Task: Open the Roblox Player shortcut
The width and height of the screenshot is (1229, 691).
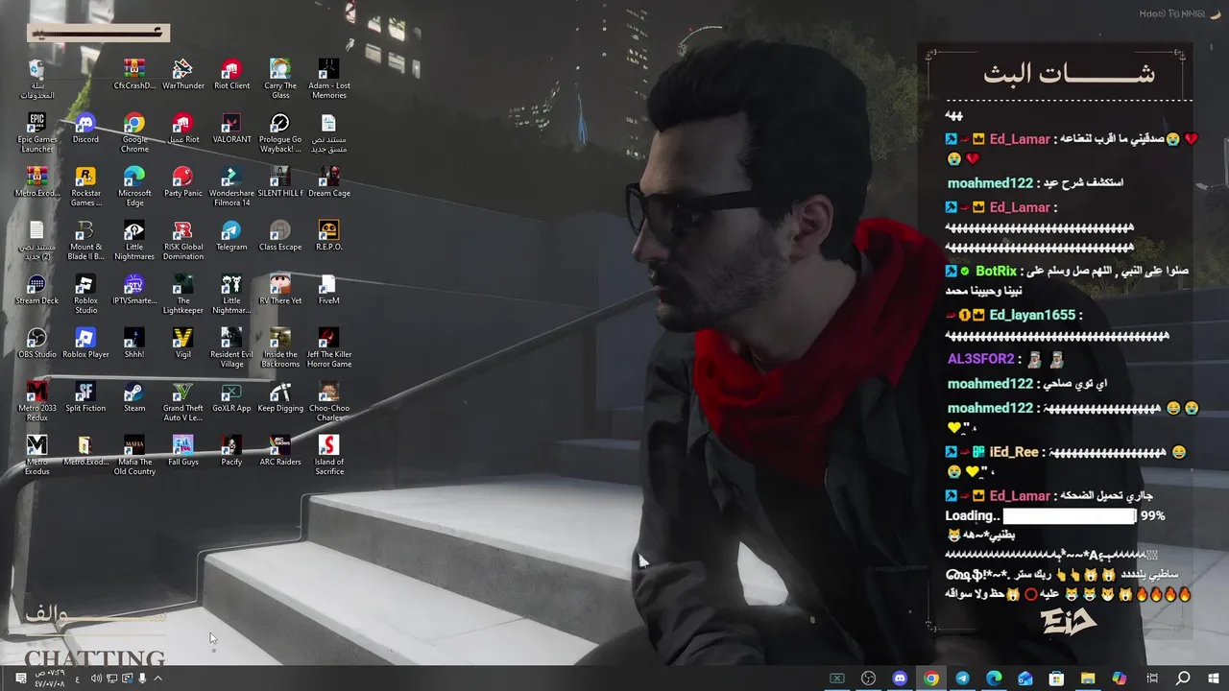Action: click(85, 343)
